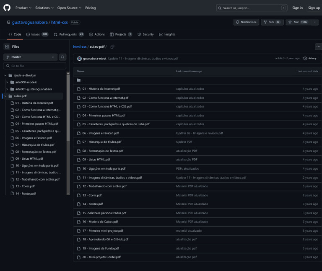Expand the Product menu
Screen dimensions: 322x271
pos(23,8)
